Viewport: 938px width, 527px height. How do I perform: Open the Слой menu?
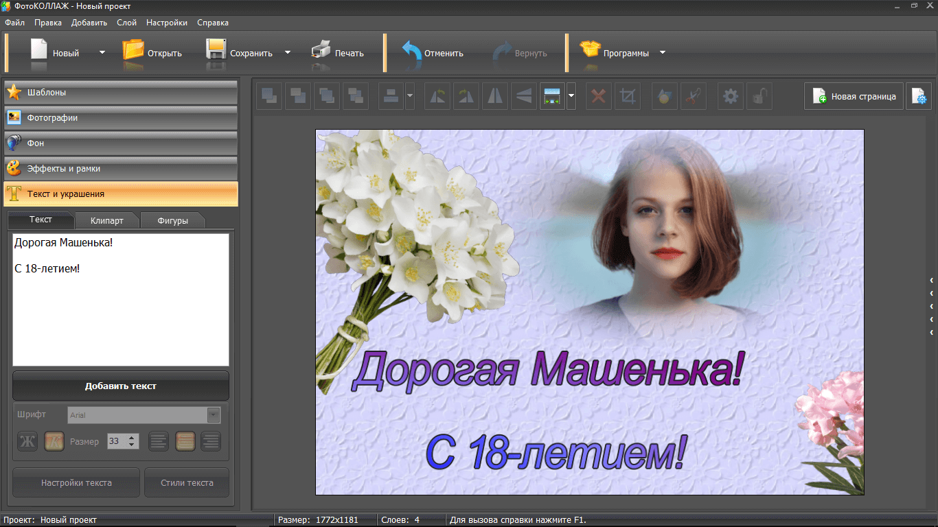126,23
